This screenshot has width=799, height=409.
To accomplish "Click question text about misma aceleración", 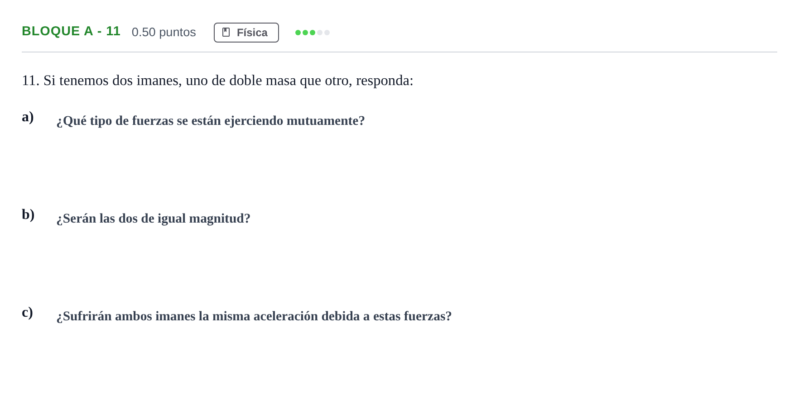I will (x=254, y=316).
